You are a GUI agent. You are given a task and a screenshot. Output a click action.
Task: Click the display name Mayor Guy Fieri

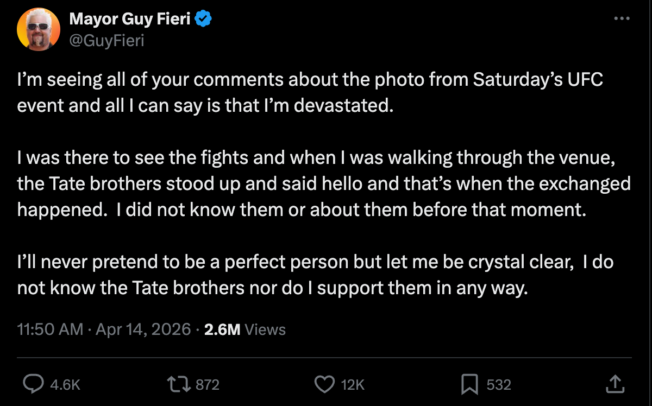(x=129, y=20)
